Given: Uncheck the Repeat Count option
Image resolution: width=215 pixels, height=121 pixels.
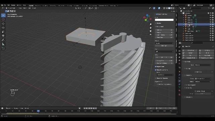Looking at the screenshot, I should 156,67.
